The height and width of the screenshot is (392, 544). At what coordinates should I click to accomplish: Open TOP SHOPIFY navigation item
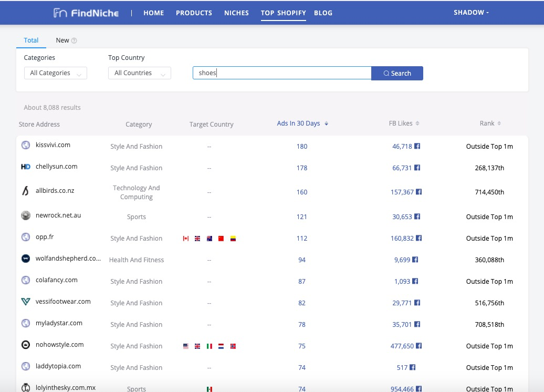point(283,13)
